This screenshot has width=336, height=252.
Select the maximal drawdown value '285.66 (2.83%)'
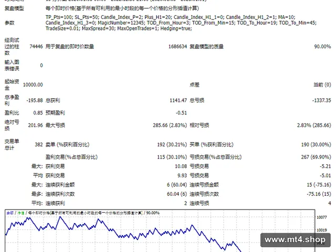pos(170,125)
